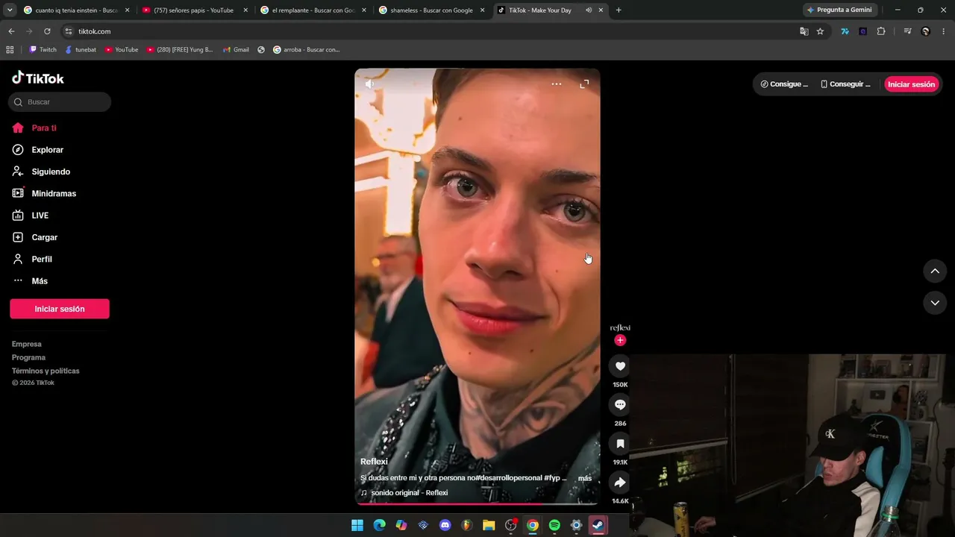Bookmark this page with the star icon
The image size is (955, 537).
821,31
